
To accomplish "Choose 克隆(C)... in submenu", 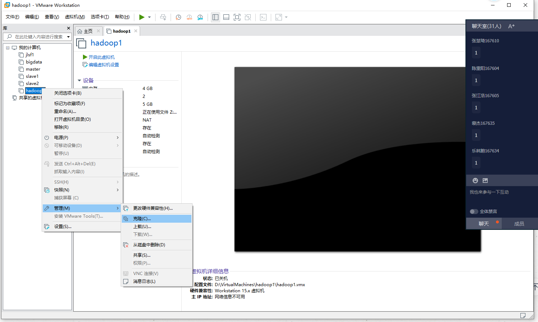I will [x=157, y=219].
